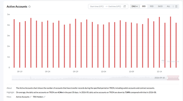Set the End time (UTC) field
183x101 pixels.
[x=115, y=6]
